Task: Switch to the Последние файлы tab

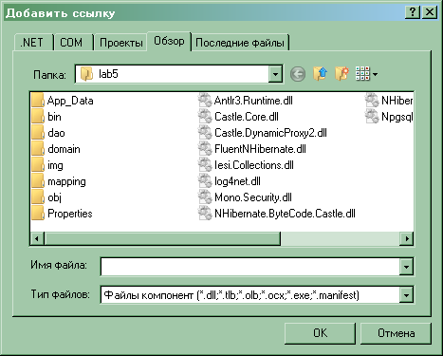Action: (x=240, y=43)
